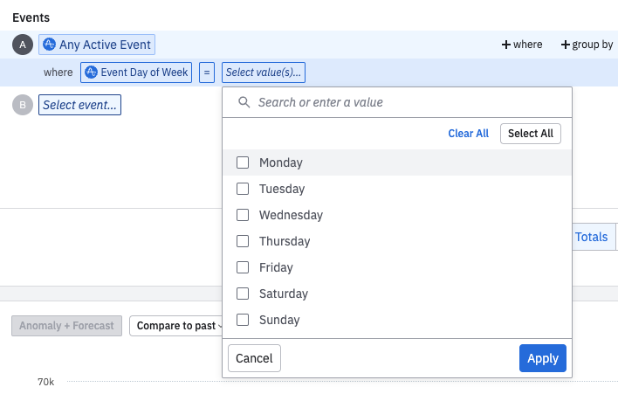
Task: Enable the Wednesday checkbox
Action: [x=243, y=215]
